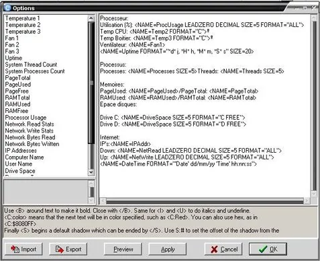
Task: Click the NAME=DateTime FORMAT line
Action: pos(178,164)
